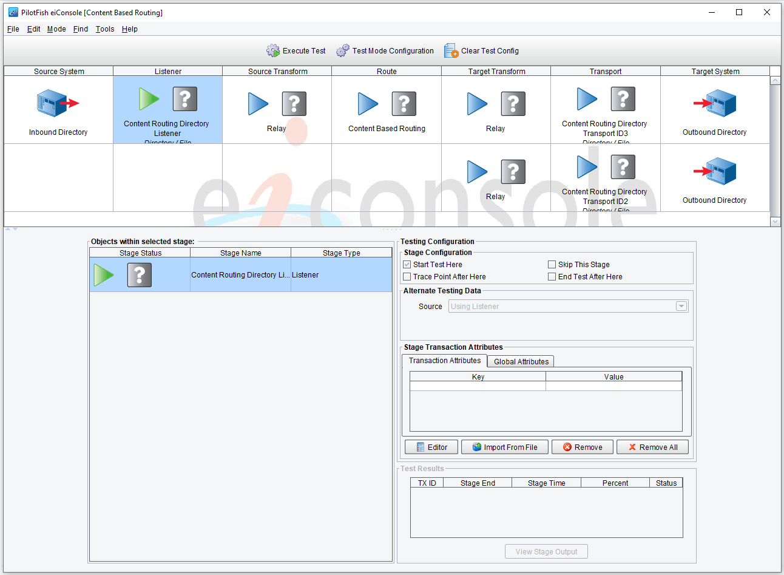Check Skip This Stage
This screenshot has height=575, width=784.
coord(552,265)
